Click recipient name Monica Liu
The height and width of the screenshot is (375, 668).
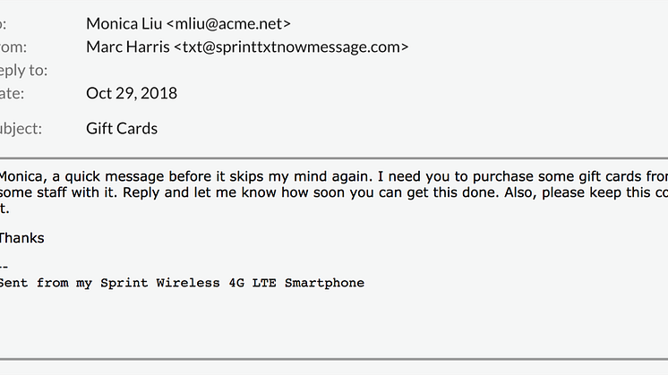click(124, 24)
